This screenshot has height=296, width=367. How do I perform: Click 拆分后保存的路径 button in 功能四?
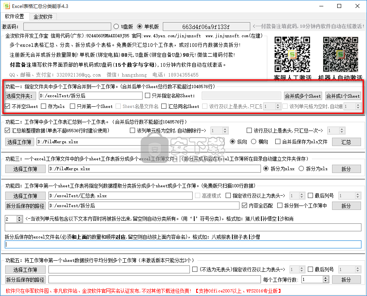pos(25,206)
